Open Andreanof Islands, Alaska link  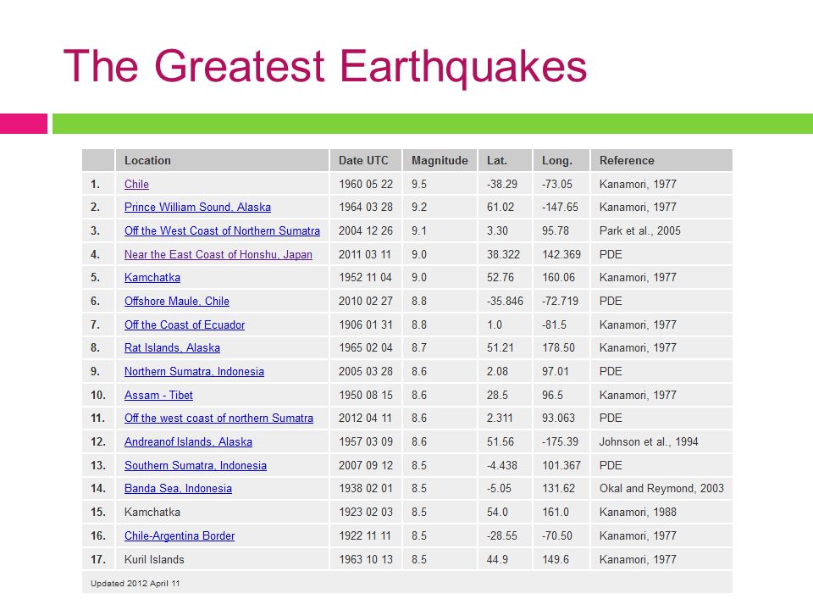tap(188, 442)
